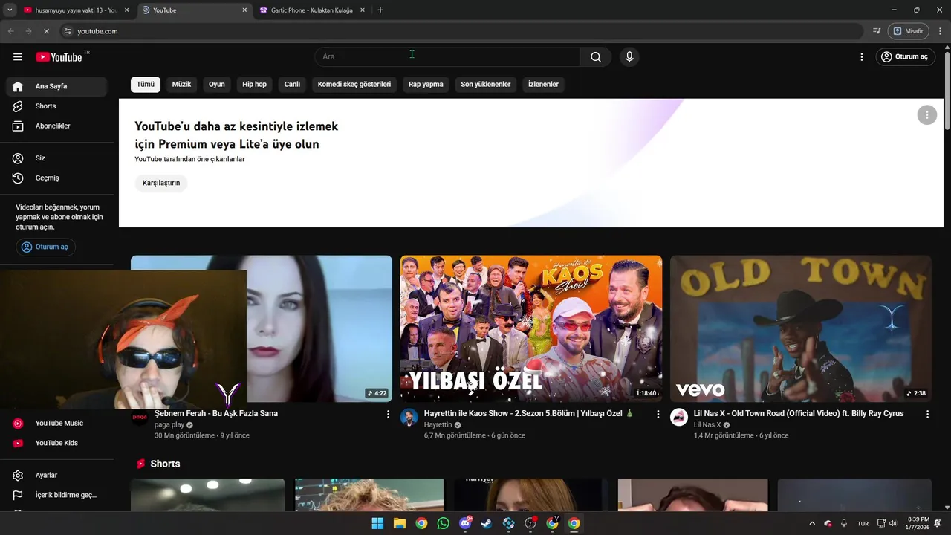Open Hayrettin channel name link

coord(438,425)
